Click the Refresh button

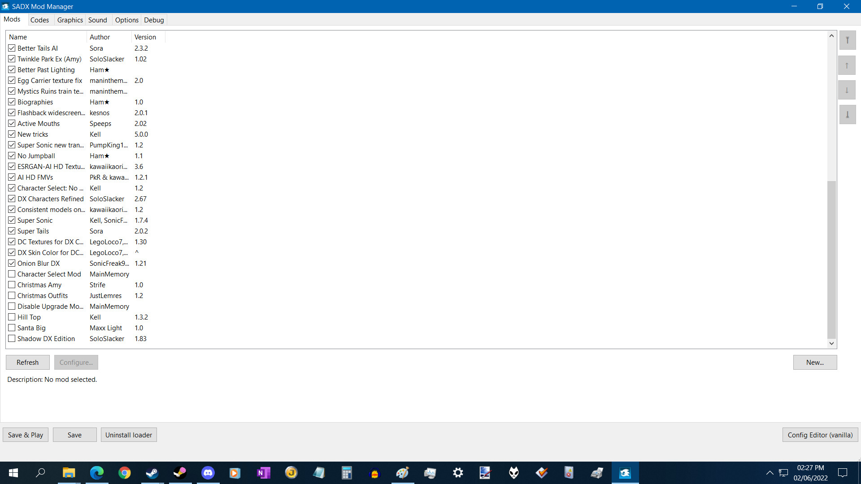pyautogui.click(x=27, y=362)
